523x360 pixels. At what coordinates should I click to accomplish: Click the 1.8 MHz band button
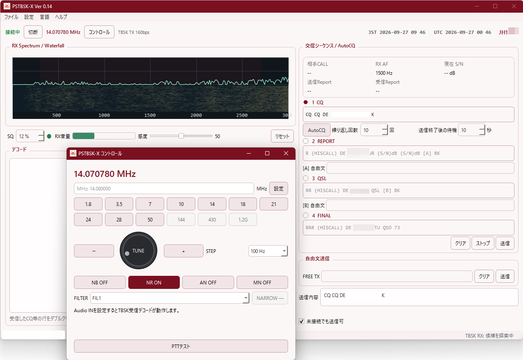point(88,204)
